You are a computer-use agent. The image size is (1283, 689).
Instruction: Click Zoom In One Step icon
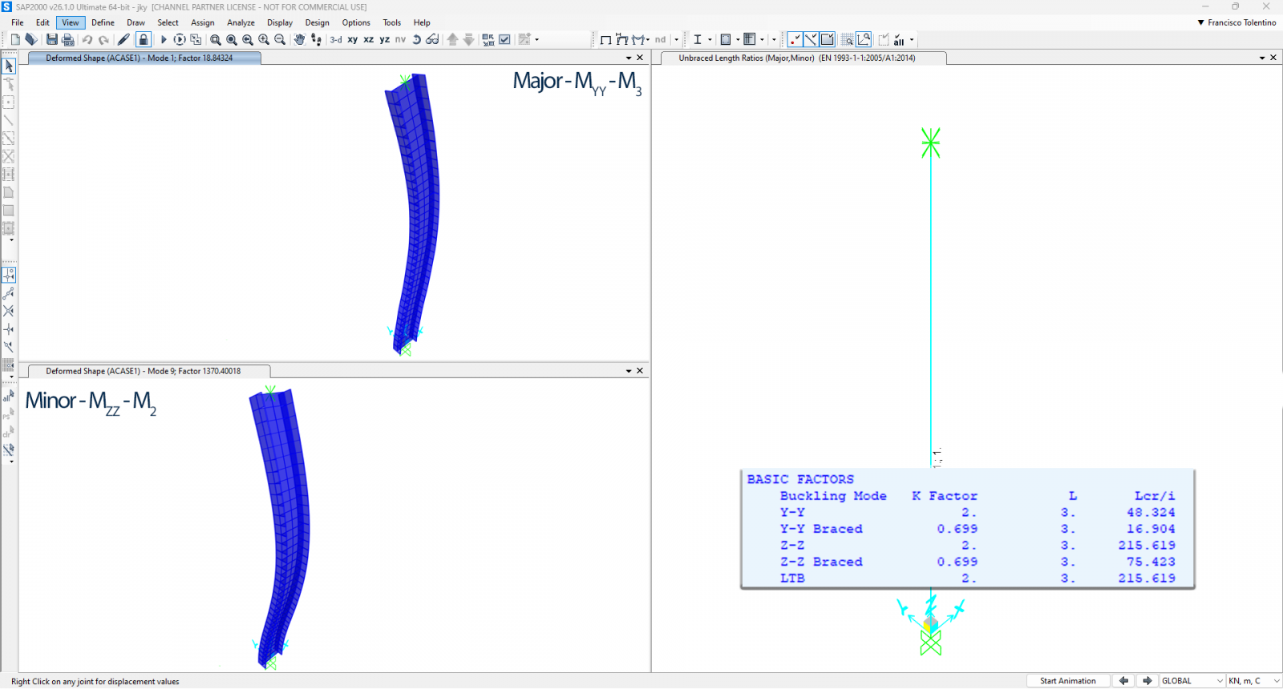(x=264, y=39)
